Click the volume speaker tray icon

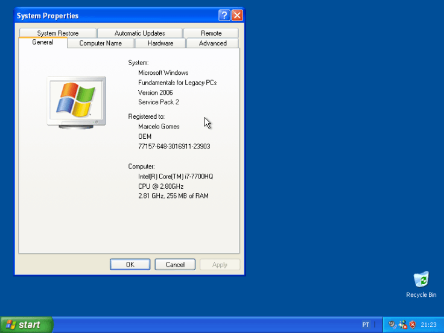pos(392,325)
